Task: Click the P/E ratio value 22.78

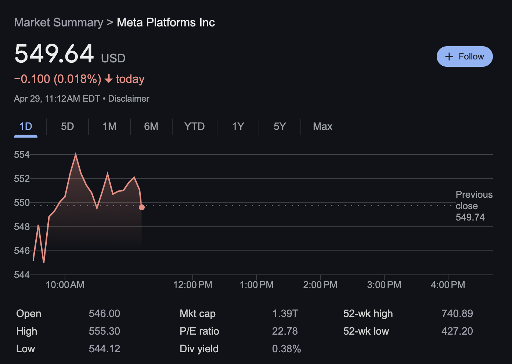Action: point(285,331)
